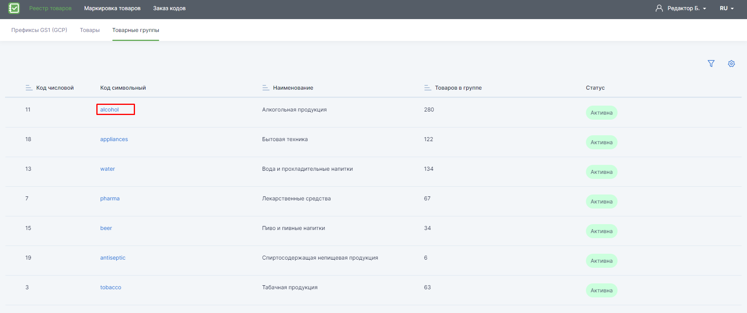Open table settings gear icon

(x=731, y=64)
